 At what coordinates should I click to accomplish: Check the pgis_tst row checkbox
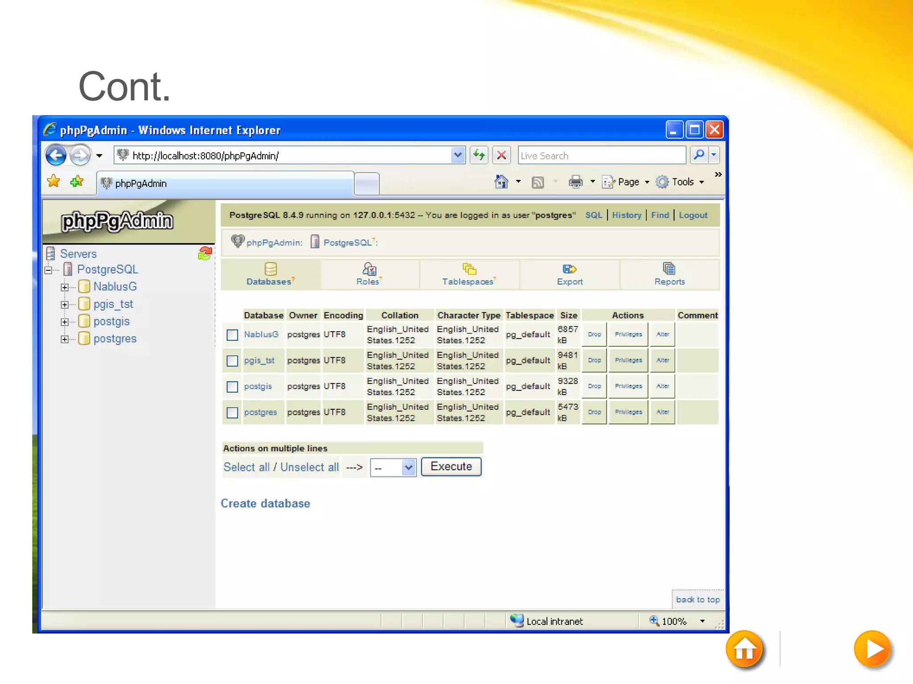[x=232, y=361]
